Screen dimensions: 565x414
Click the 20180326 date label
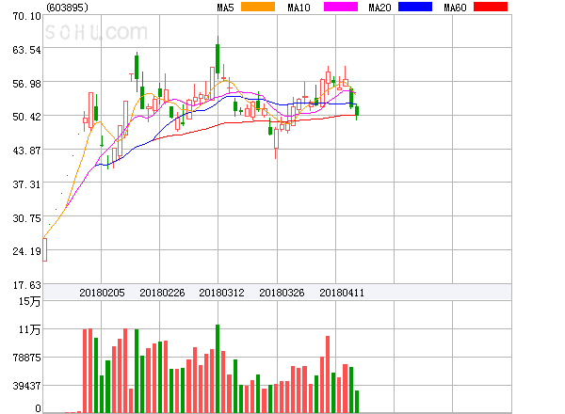coord(282,293)
